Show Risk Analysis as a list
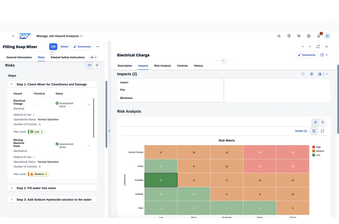The image size is (339, 224). [x=322, y=122]
